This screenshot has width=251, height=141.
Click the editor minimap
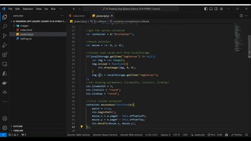click(x=239, y=38)
